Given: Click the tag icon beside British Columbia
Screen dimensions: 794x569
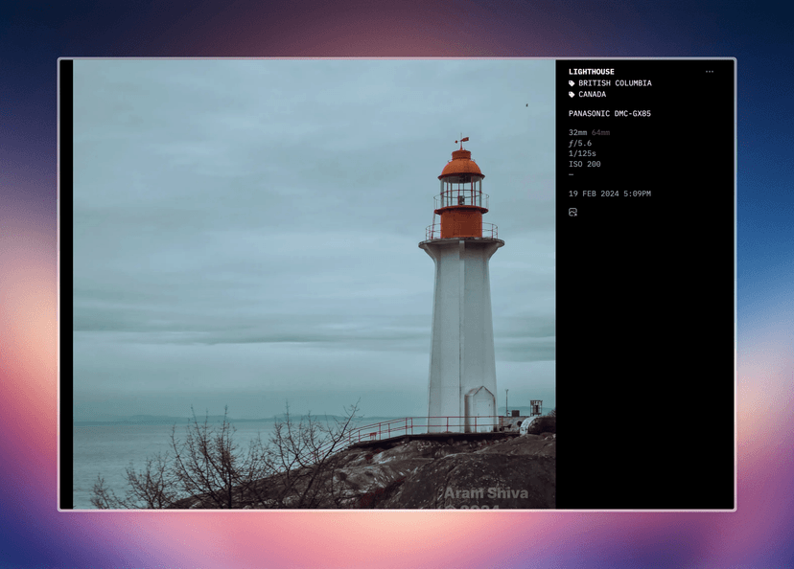Looking at the screenshot, I should tap(572, 83).
